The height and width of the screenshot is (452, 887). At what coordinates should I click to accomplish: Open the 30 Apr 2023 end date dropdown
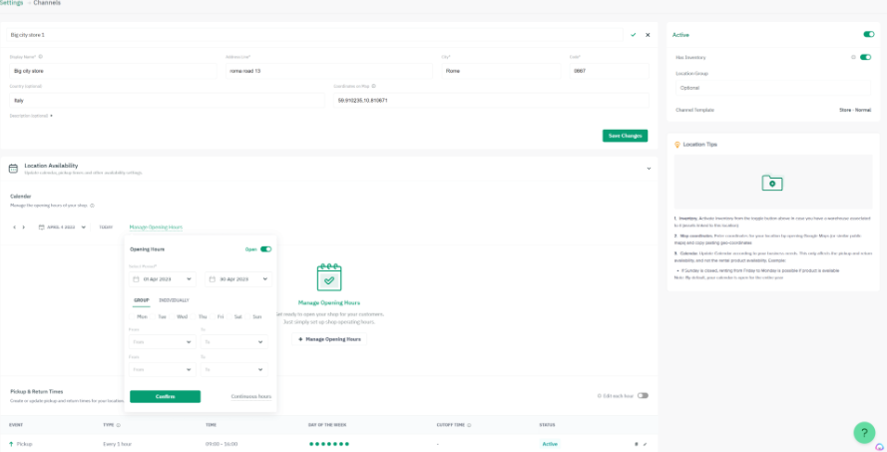click(x=238, y=279)
